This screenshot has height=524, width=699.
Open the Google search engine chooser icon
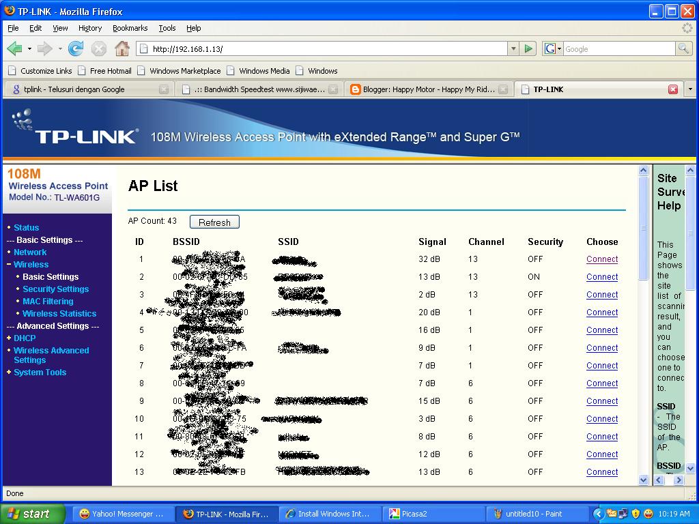point(552,48)
